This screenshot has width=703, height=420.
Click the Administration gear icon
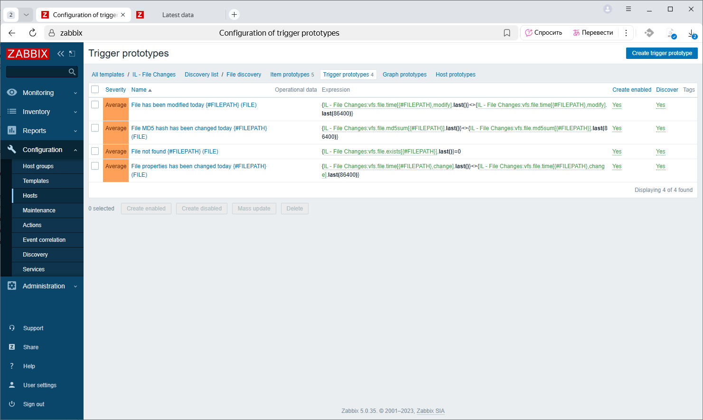pyautogui.click(x=12, y=286)
